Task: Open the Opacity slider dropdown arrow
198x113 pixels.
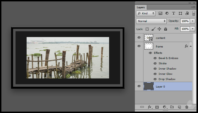Action: point(192,21)
